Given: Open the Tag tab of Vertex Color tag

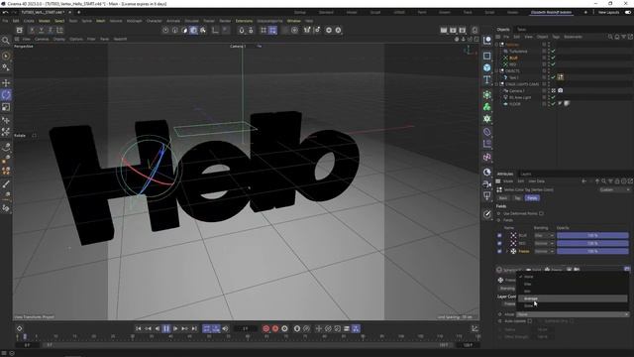Looking at the screenshot, I should coord(517,198).
